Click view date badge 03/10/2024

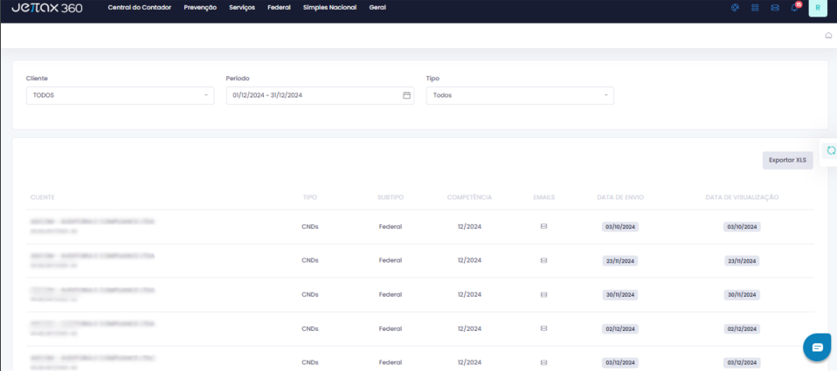742,227
